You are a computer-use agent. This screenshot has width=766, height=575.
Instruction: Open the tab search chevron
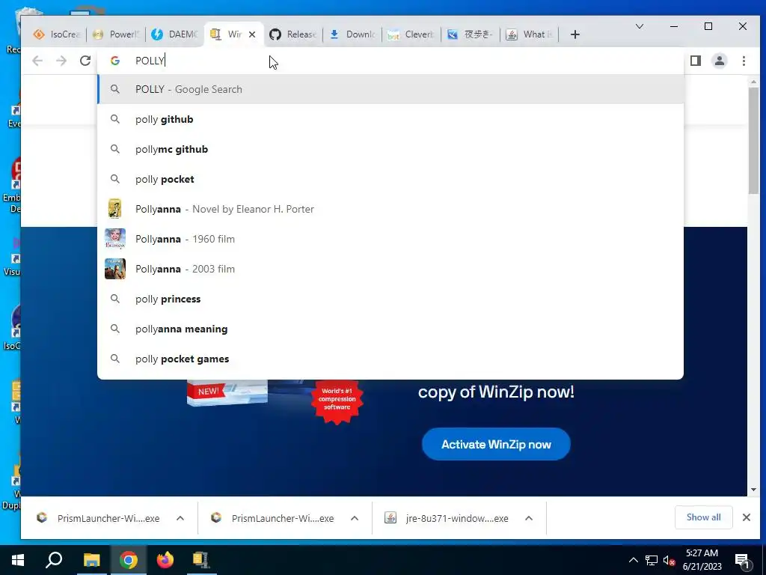[x=639, y=26]
